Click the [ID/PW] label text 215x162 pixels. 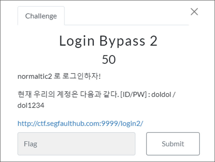[133, 94]
